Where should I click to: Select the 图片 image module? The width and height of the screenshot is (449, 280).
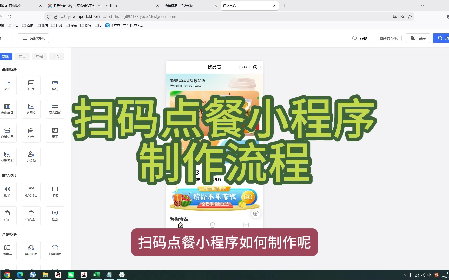point(31,85)
